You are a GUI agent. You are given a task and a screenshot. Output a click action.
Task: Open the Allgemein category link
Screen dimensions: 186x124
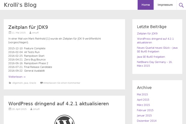pos(18,83)
